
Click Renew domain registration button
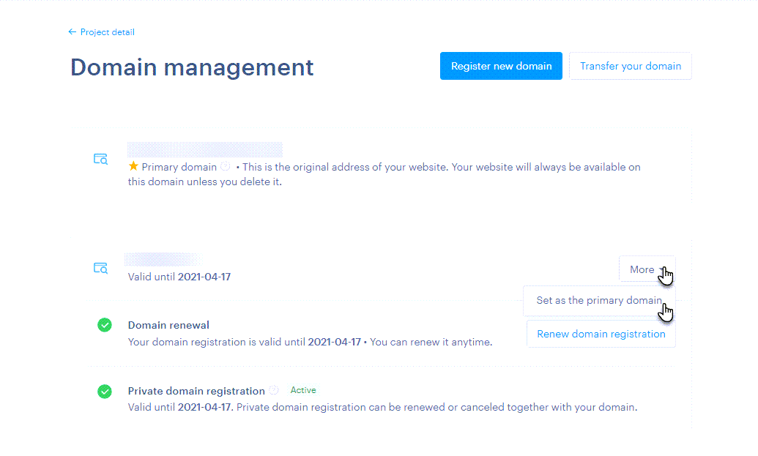click(601, 334)
